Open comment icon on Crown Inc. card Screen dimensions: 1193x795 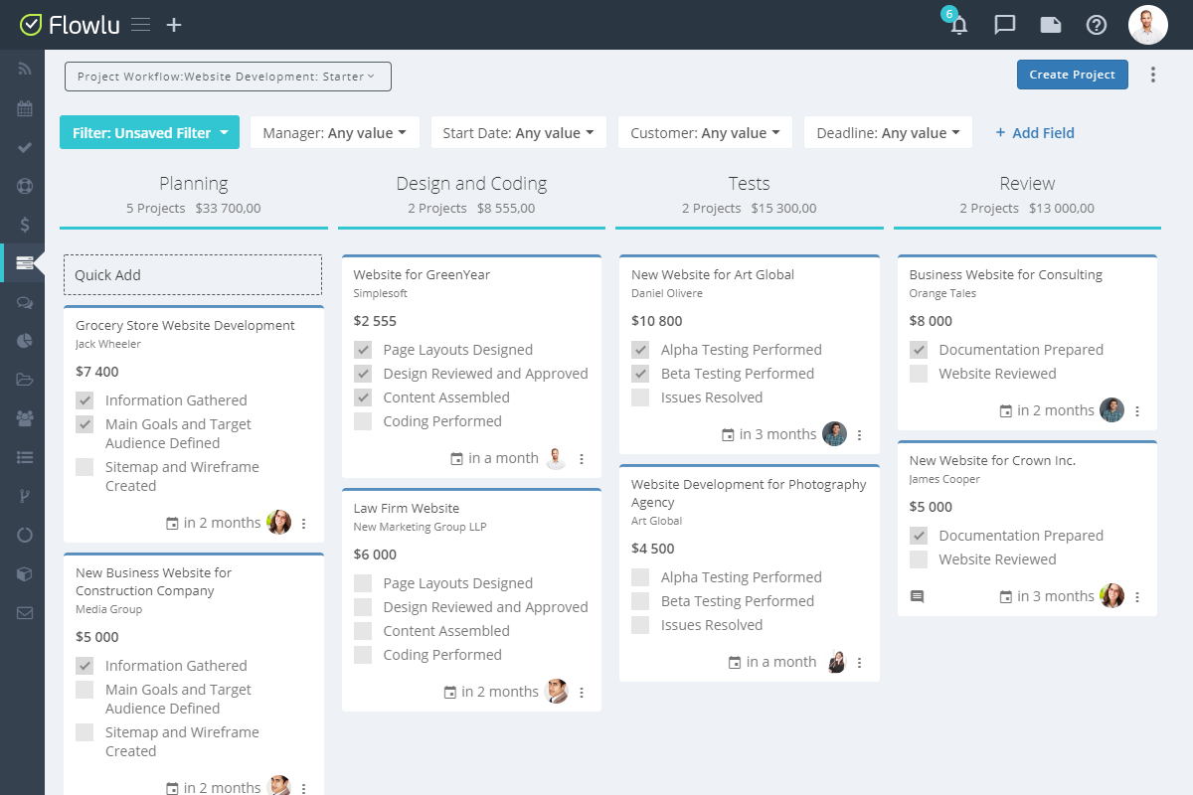pyautogui.click(x=917, y=596)
